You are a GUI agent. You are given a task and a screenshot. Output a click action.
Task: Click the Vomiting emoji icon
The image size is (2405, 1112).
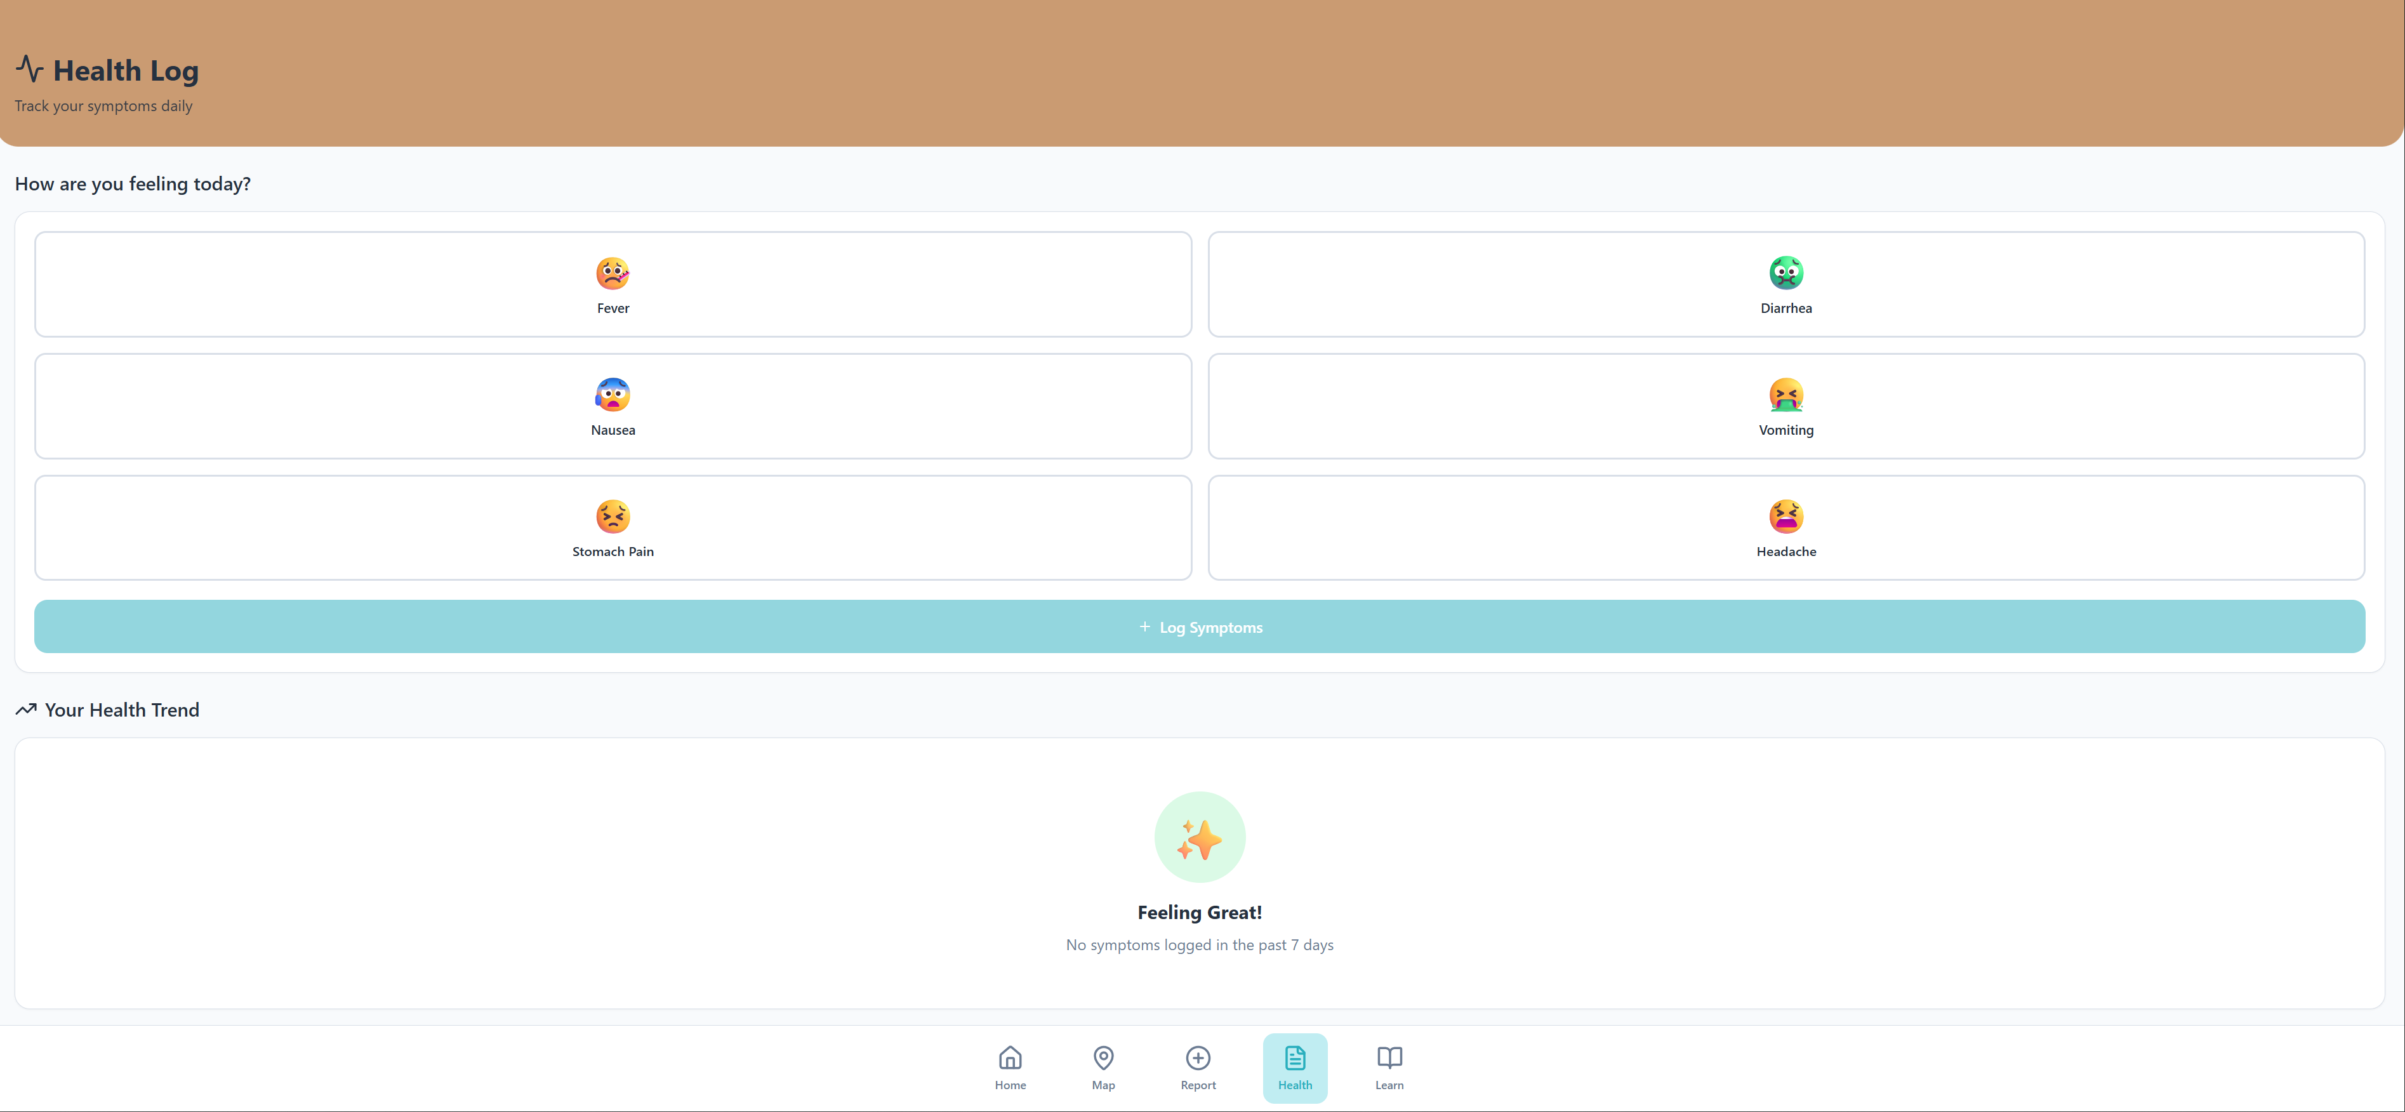point(1785,395)
